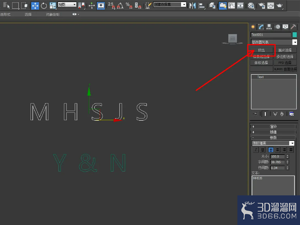Viewport: 300px width, 225px height.
Task: Click the 挤出 modifier button
Action: point(261,50)
